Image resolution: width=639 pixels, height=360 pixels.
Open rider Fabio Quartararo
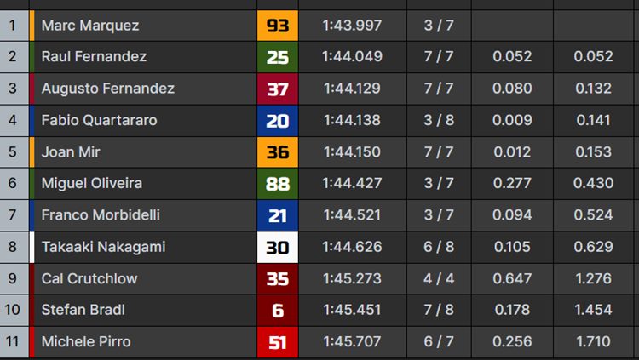[99, 120]
